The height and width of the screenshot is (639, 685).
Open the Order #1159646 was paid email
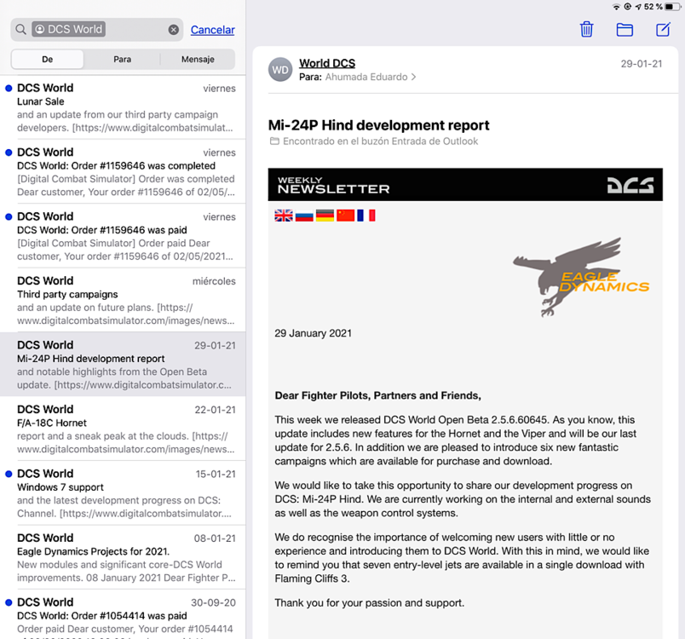pyautogui.click(x=123, y=236)
